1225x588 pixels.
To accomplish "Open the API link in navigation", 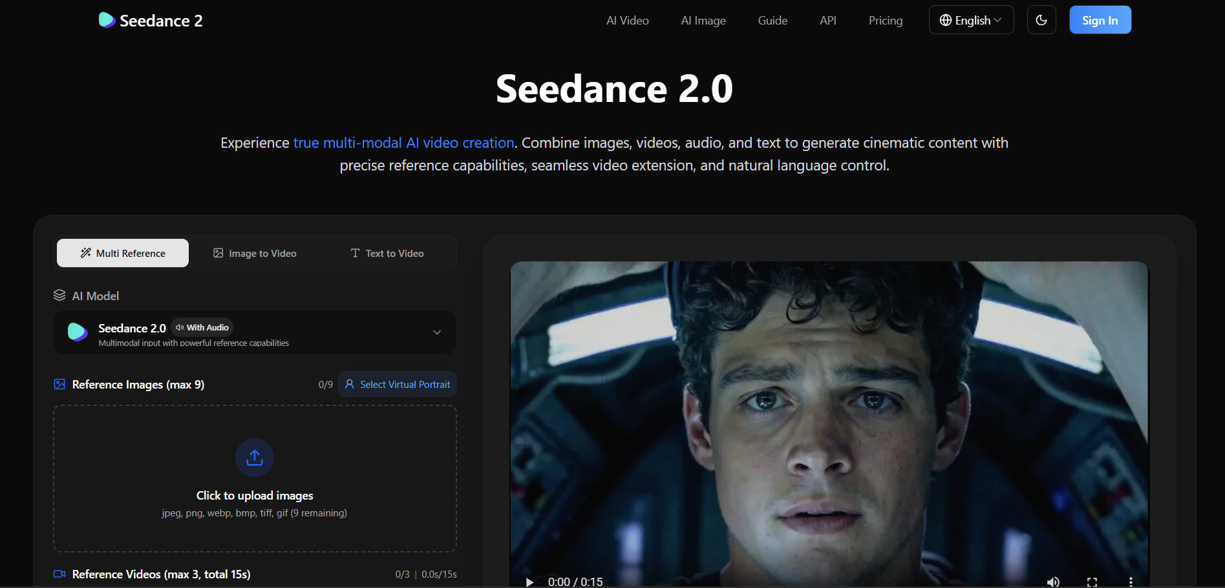I will (828, 21).
